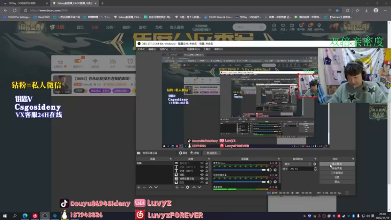Toggle visibility of topmost source in Sources list
Viewport: 391px width, 220px height.
point(202,163)
